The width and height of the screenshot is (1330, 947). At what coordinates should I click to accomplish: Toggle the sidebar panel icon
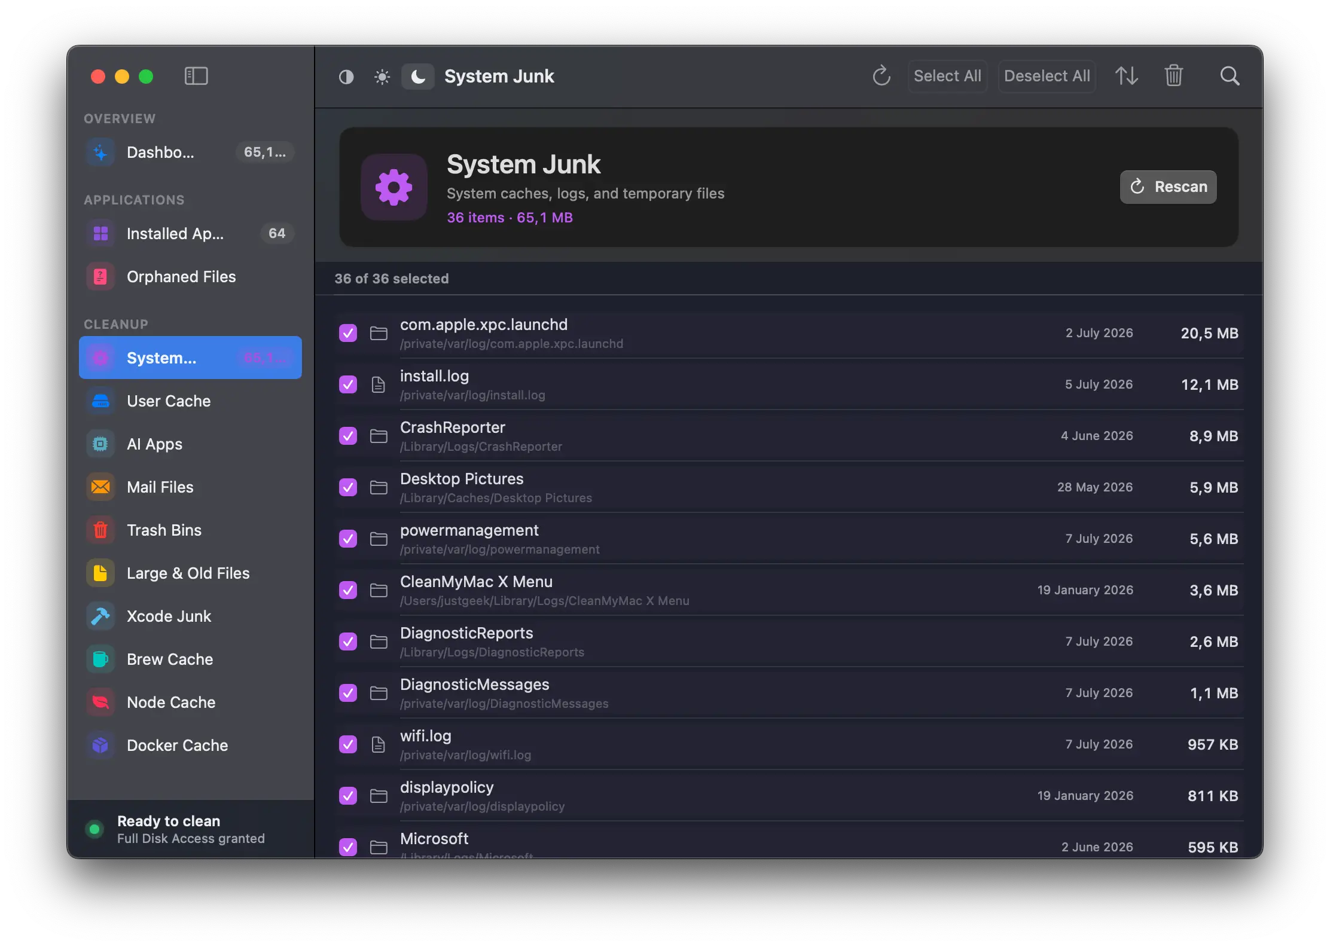[196, 76]
